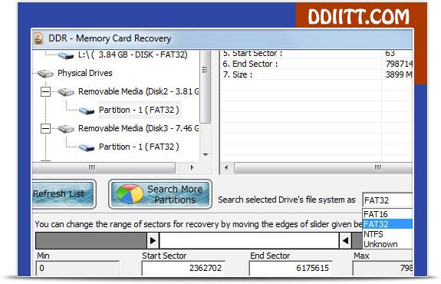441x284 pixels.
Task: Select Removable Media (Disk3 - 7.46 G row
Action: [x=139, y=128]
